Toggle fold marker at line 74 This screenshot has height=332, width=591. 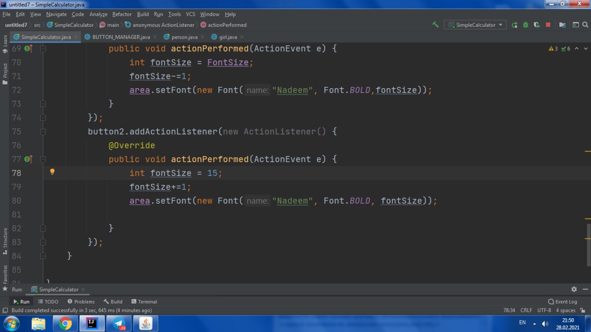pyautogui.click(x=43, y=118)
